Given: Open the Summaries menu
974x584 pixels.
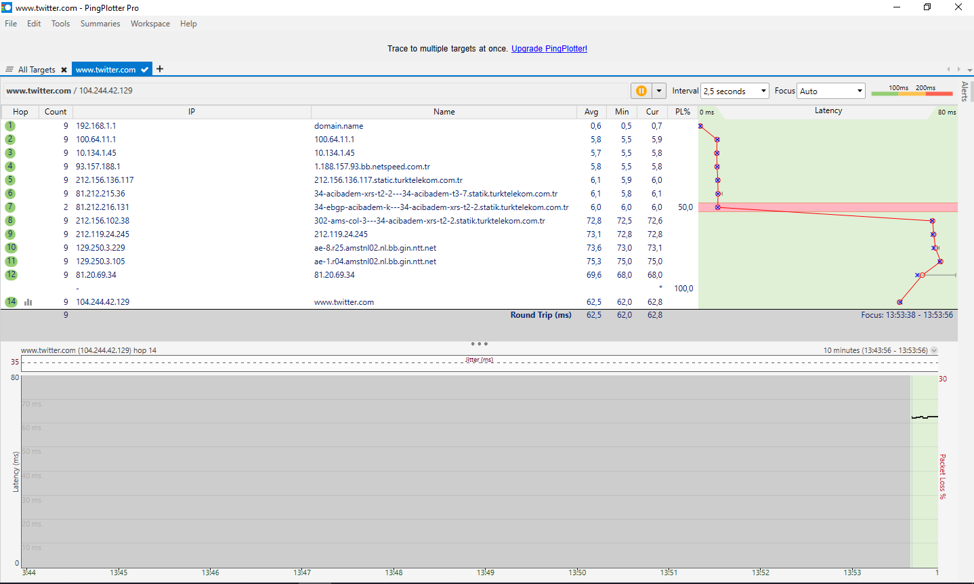Looking at the screenshot, I should tap(100, 24).
